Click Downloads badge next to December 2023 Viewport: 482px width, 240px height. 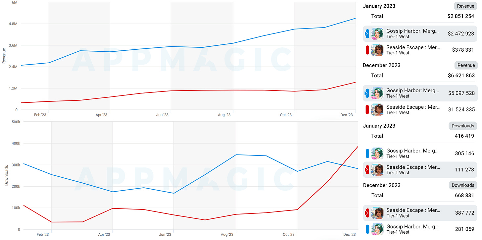pos(463,185)
